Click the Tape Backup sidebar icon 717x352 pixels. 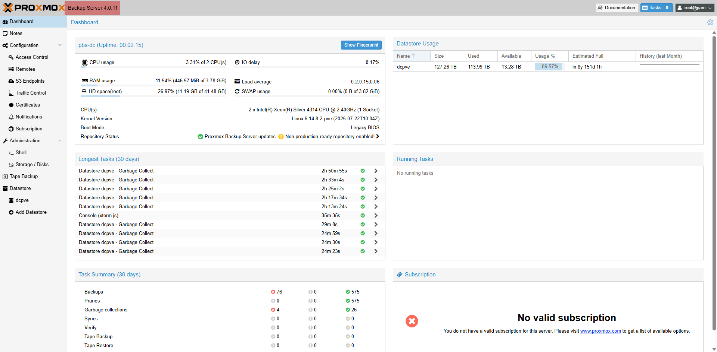coord(5,177)
